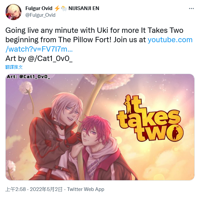Click the 2022年5月2日 date
The height and width of the screenshot is (198, 200).
coord(46,189)
